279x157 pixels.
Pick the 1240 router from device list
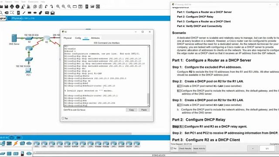90,144
